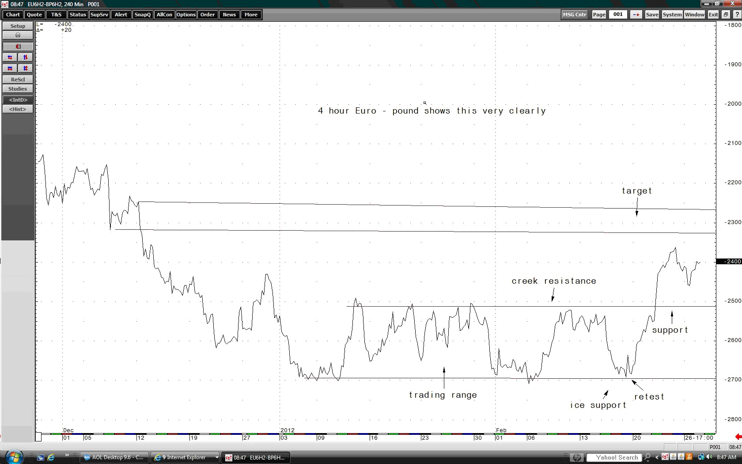Click the page number field 001

[x=618, y=14]
